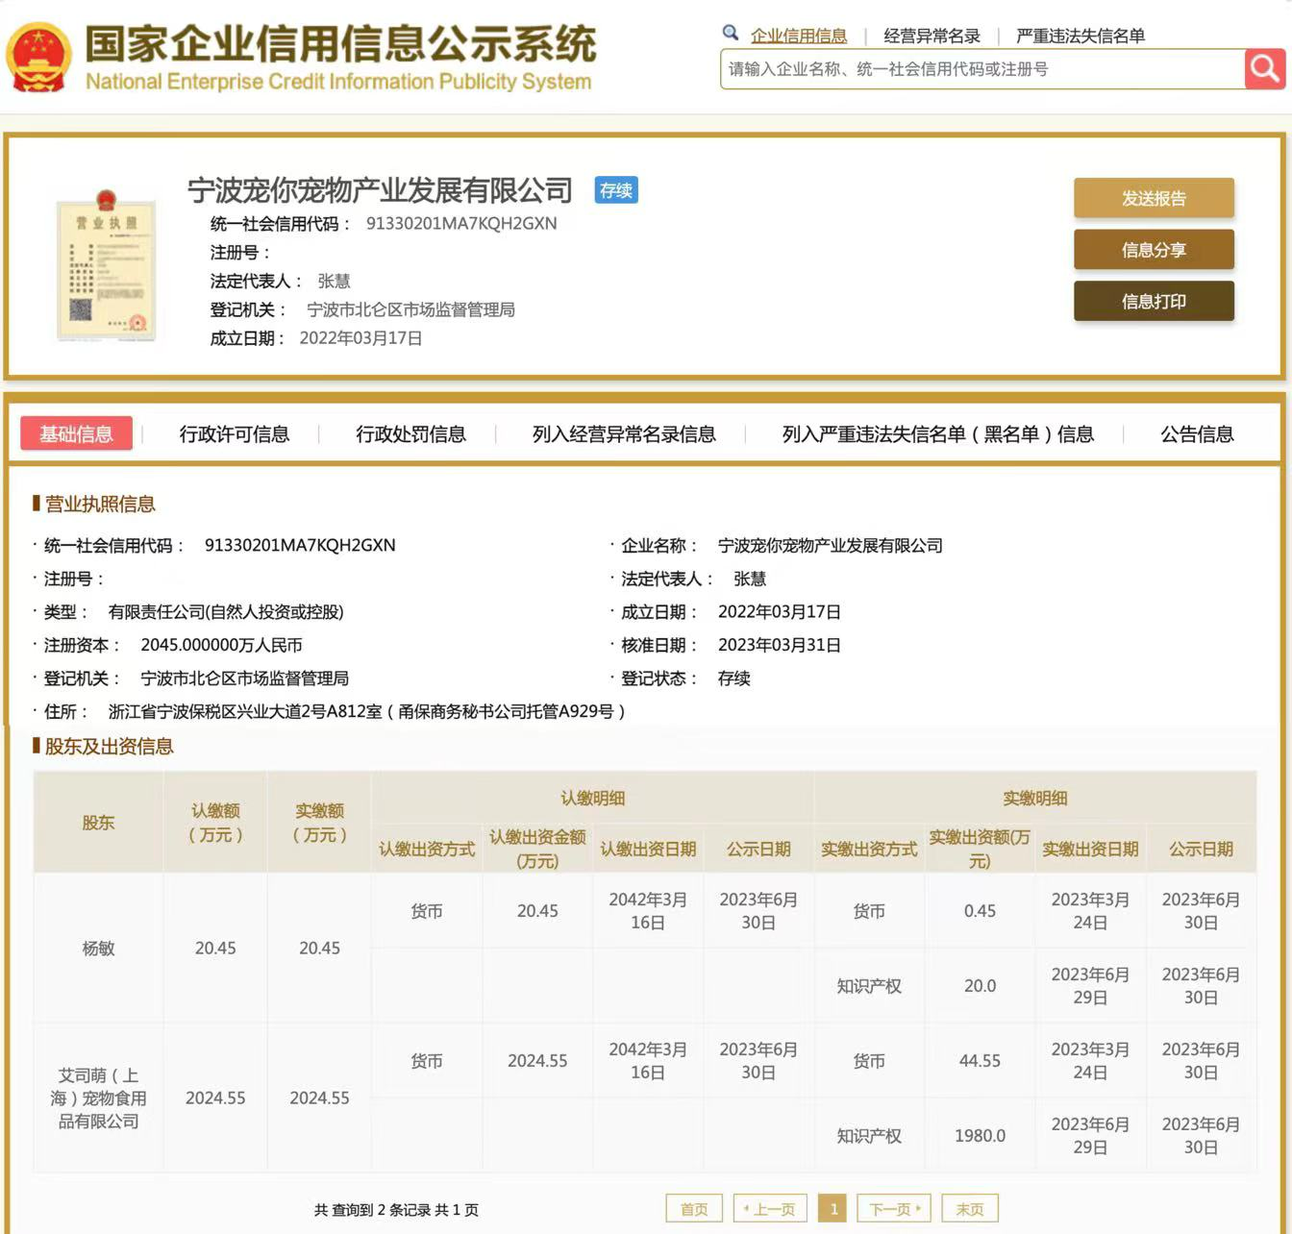
Task: Click shareholder name 杨敏
Action: coord(98,949)
